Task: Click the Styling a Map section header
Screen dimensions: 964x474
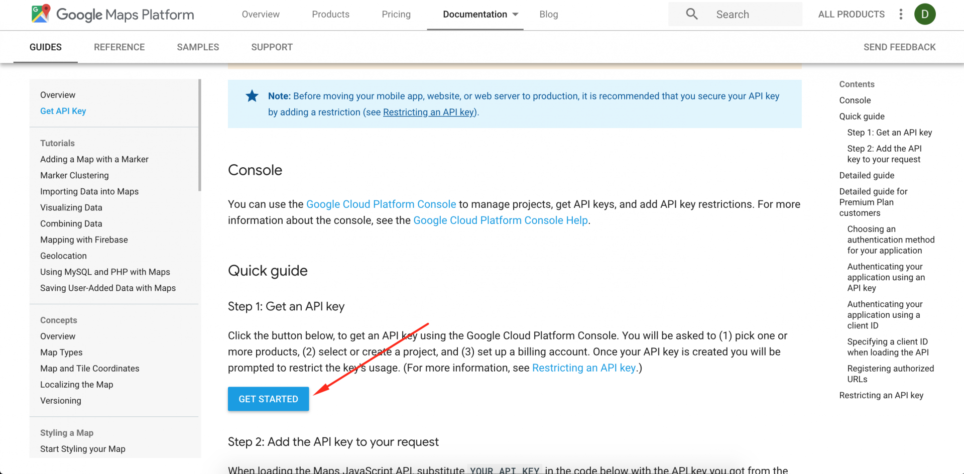Action: (67, 432)
